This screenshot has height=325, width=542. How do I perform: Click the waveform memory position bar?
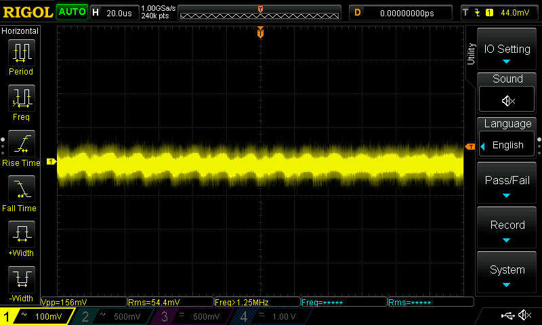(260, 13)
